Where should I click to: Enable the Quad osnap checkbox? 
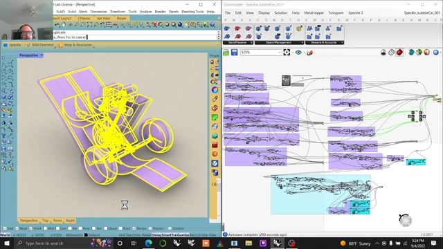click(x=106, y=228)
